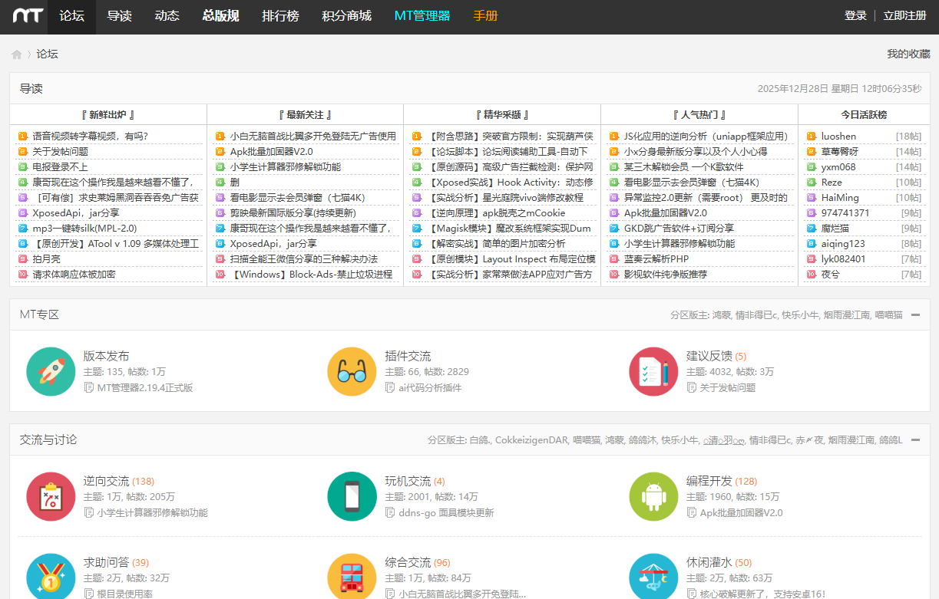Open active user luoshen's profile
The height and width of the screenshot is (599, 939).
(838, 137)
